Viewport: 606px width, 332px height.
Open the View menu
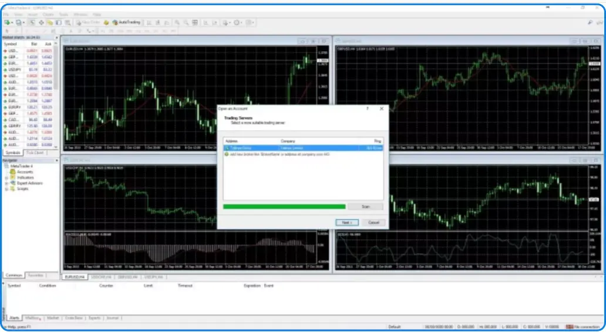pos(18,15)
